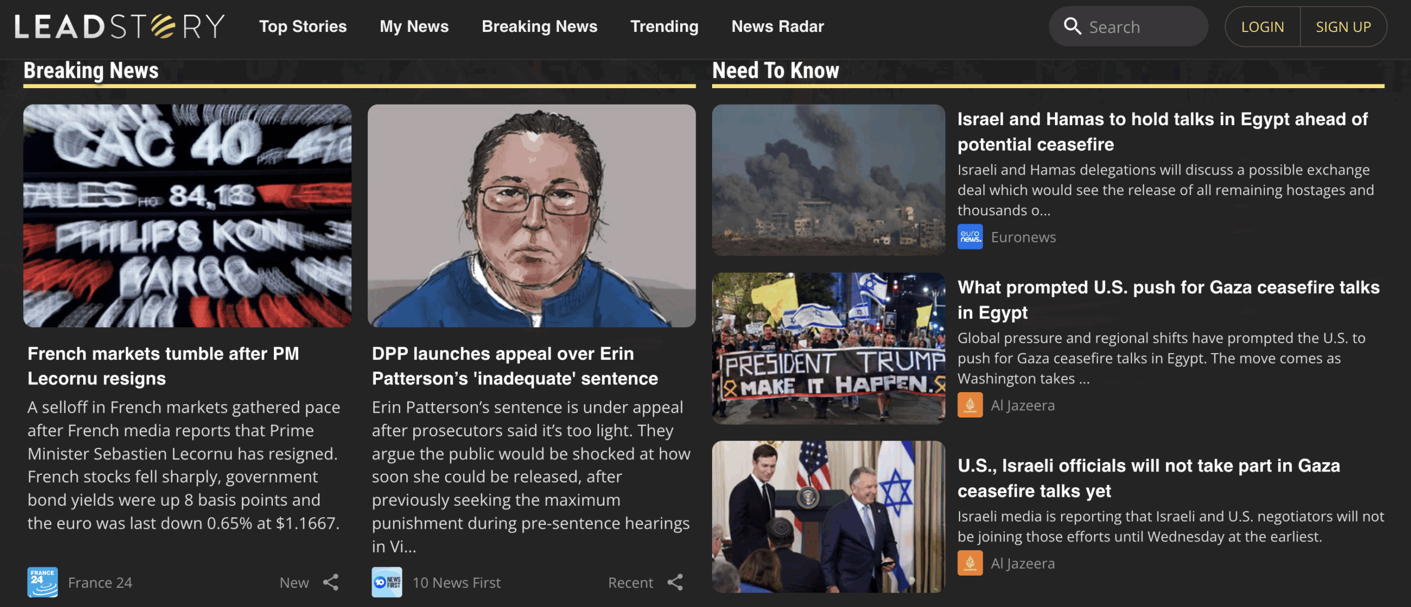Open the Israel and Hamas talks headline
Image resolution: width=1411 pixels, height=607 pixels.
click(x=1162, y=132)
